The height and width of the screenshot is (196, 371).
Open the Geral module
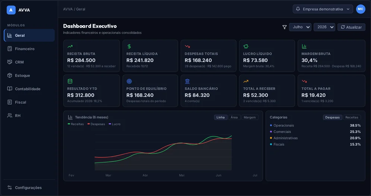point(29,35)
